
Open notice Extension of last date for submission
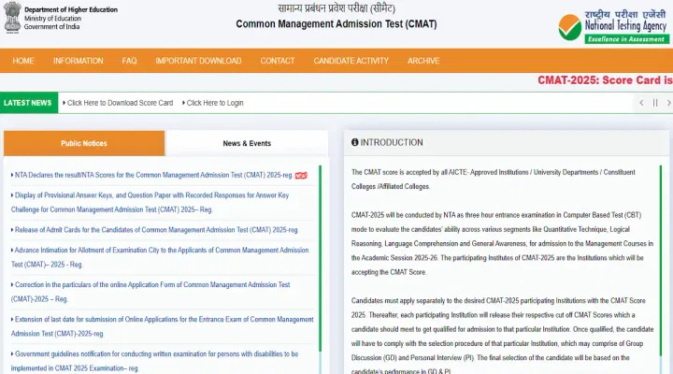[x=163, y=326]
